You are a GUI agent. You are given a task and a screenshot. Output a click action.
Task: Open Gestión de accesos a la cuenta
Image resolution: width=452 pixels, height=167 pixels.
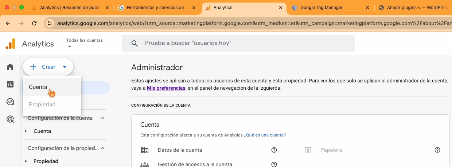point(195,164)
